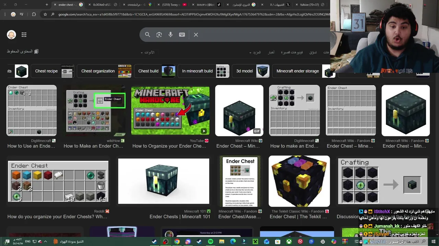
Task: Launch Minecraft from the taskbar
Action: pos(255,242)
